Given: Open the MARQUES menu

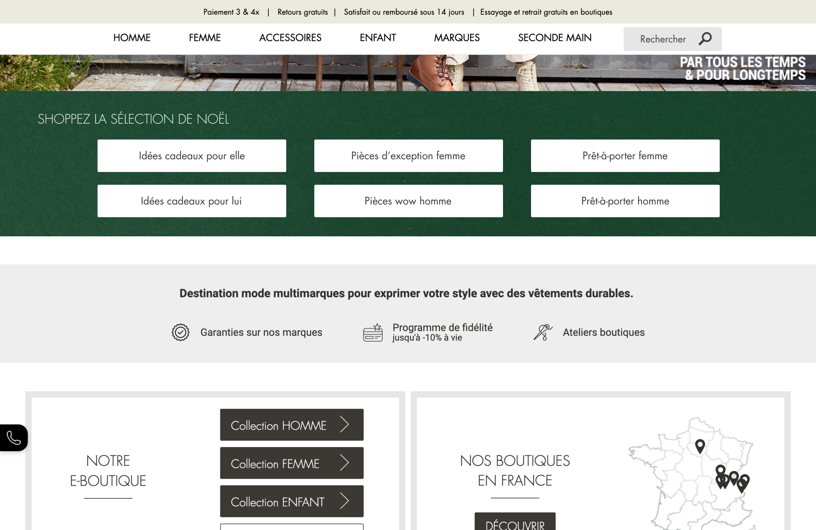Looking at the screenshot, I should pyautogui.click(x=457, y=38).
